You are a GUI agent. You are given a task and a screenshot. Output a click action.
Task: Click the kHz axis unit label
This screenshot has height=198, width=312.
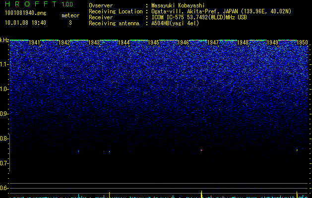(4, 40)
